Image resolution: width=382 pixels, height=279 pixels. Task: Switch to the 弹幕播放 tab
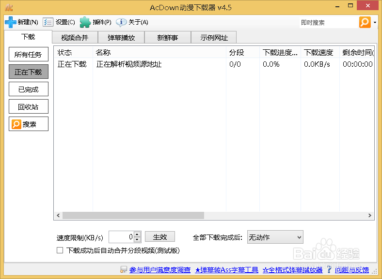(x=121, y=37)
